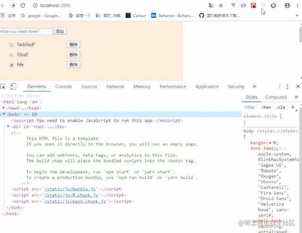Toggle the :hov element state
Image resolution: width=302 pixels, height=233 pixels.
pos(266,107)
